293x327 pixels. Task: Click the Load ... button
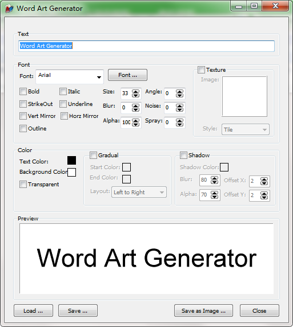[33, 310]
